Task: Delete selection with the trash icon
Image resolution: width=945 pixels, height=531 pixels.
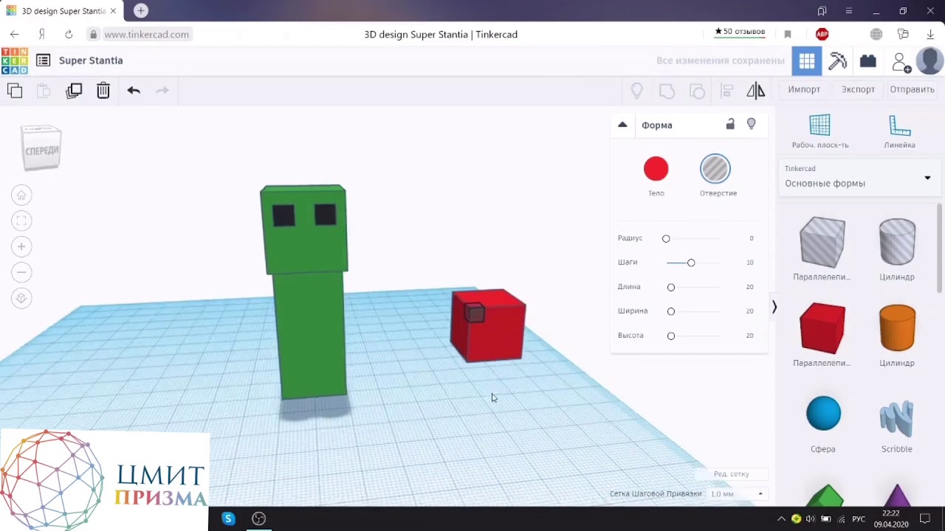Action: pyautogui.click(x=103, y=90)
